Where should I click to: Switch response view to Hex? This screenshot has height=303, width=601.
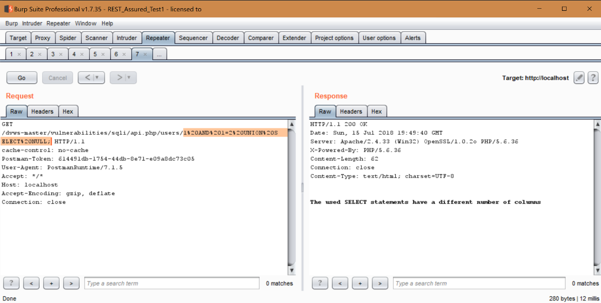coord(376,111)
